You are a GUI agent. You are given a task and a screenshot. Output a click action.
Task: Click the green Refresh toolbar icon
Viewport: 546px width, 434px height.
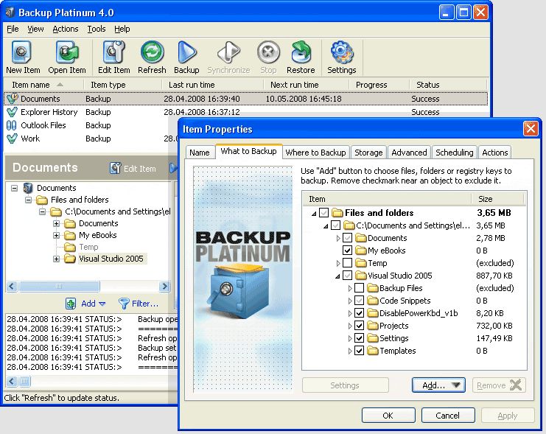153,52
